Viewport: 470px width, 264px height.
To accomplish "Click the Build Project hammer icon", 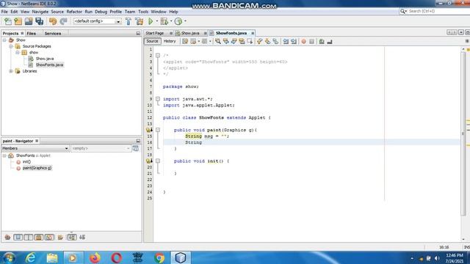I will 129,21.
